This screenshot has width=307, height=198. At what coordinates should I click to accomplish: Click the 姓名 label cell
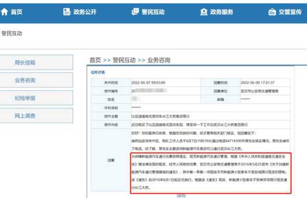(111, 100)
